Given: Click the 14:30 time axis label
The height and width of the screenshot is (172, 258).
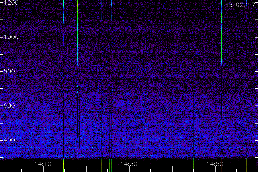Looking at the screenshot, I should click(129, 164).
